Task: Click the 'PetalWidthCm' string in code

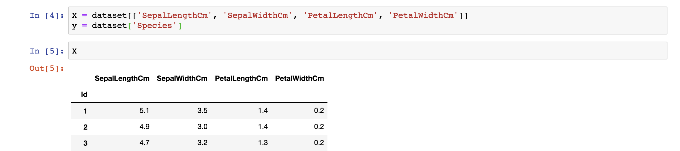Action: 423,15
